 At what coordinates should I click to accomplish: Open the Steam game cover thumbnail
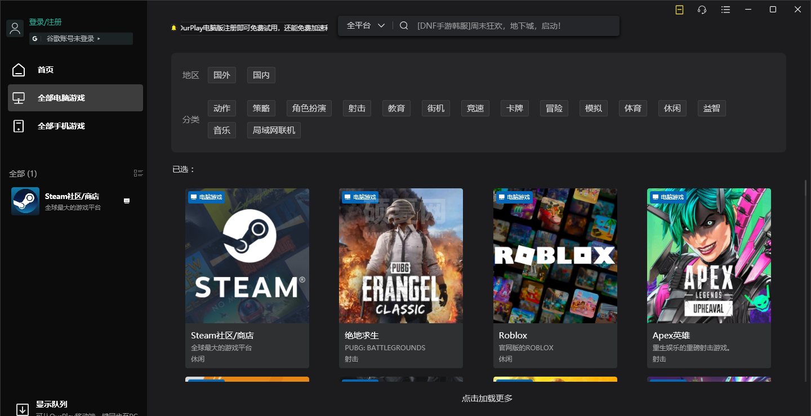coord(247,256)
